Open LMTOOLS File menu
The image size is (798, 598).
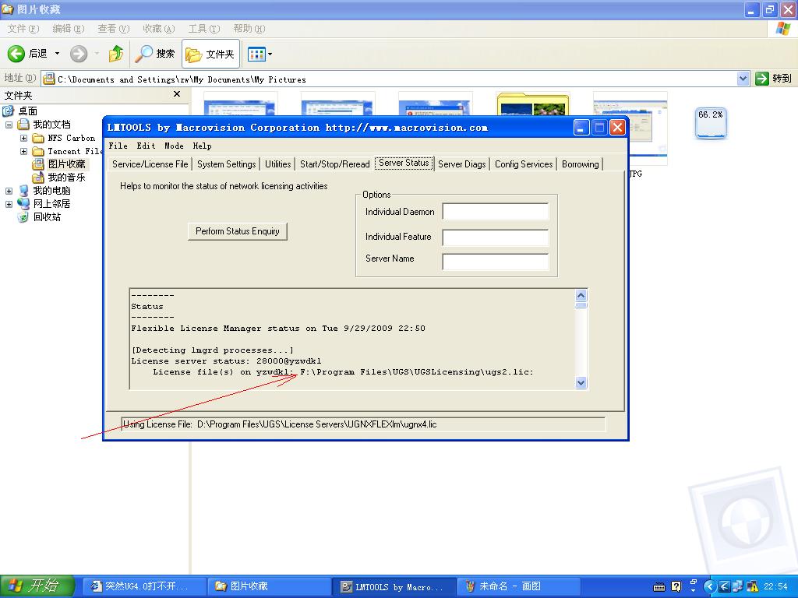(118, 146)
